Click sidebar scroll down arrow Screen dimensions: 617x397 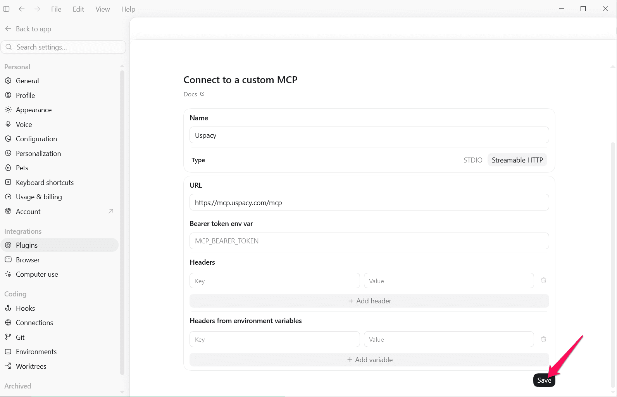(122, 392)
